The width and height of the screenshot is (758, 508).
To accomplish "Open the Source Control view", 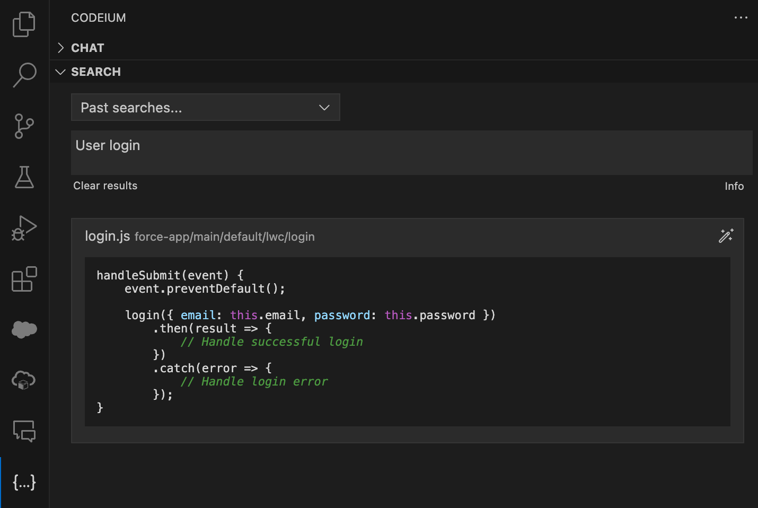I will 24,126.
